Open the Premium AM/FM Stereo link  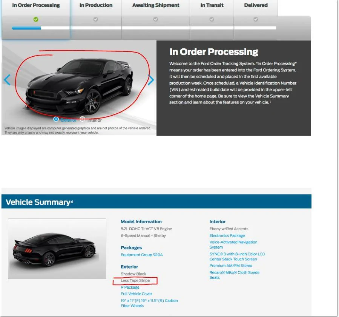231,266
